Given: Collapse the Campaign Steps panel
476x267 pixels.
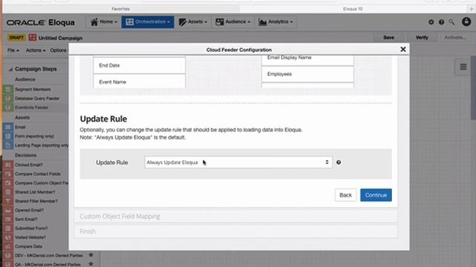Looking at the screenshot, I should 10,69.
